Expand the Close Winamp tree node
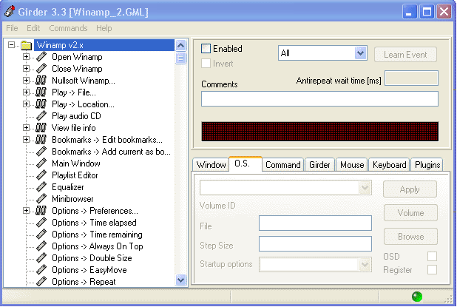Image resolution: width=457 pixels, height=307 pixels. click(x=26, y=69)
